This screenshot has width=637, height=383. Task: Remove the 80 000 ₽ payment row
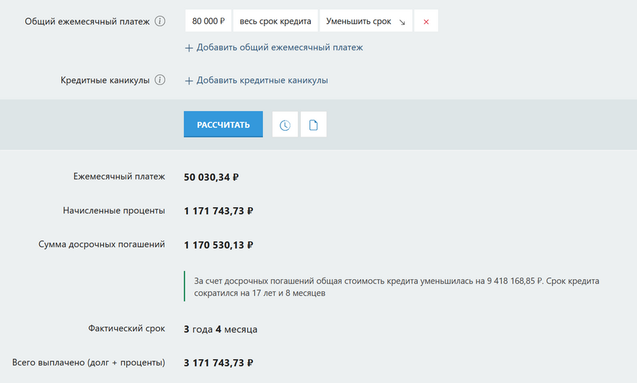(426, 22)
